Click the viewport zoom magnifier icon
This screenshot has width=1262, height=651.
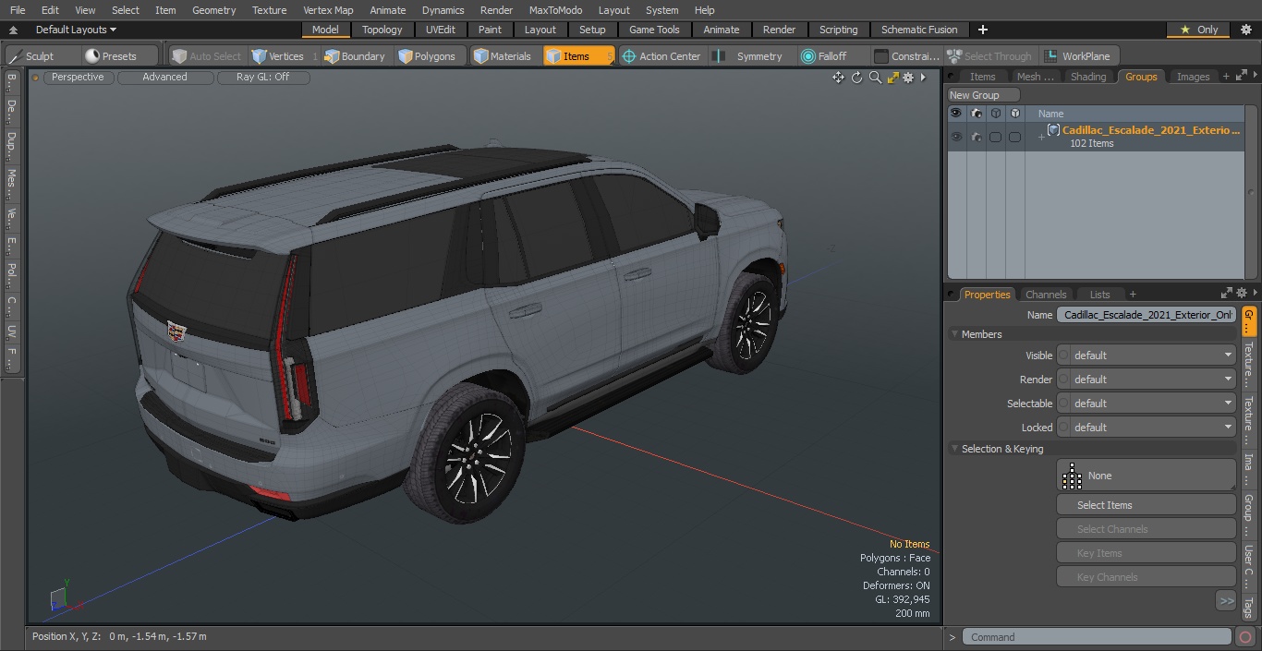[x=875, y=78]
